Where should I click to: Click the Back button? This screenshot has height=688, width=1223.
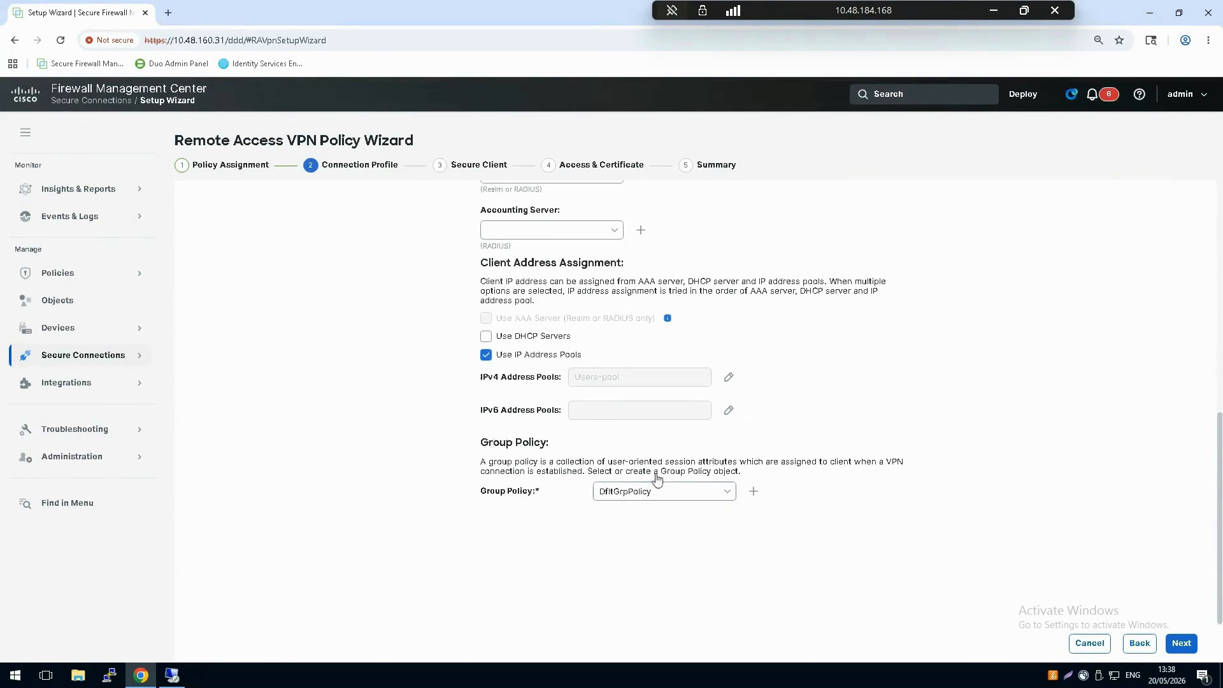pyautogui.click(x=1140, y=643)
